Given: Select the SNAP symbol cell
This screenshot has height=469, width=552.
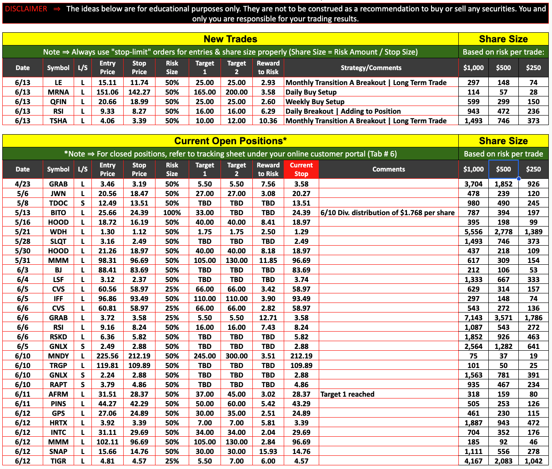Looking at the screenshot, I should (x=58, y=451).
